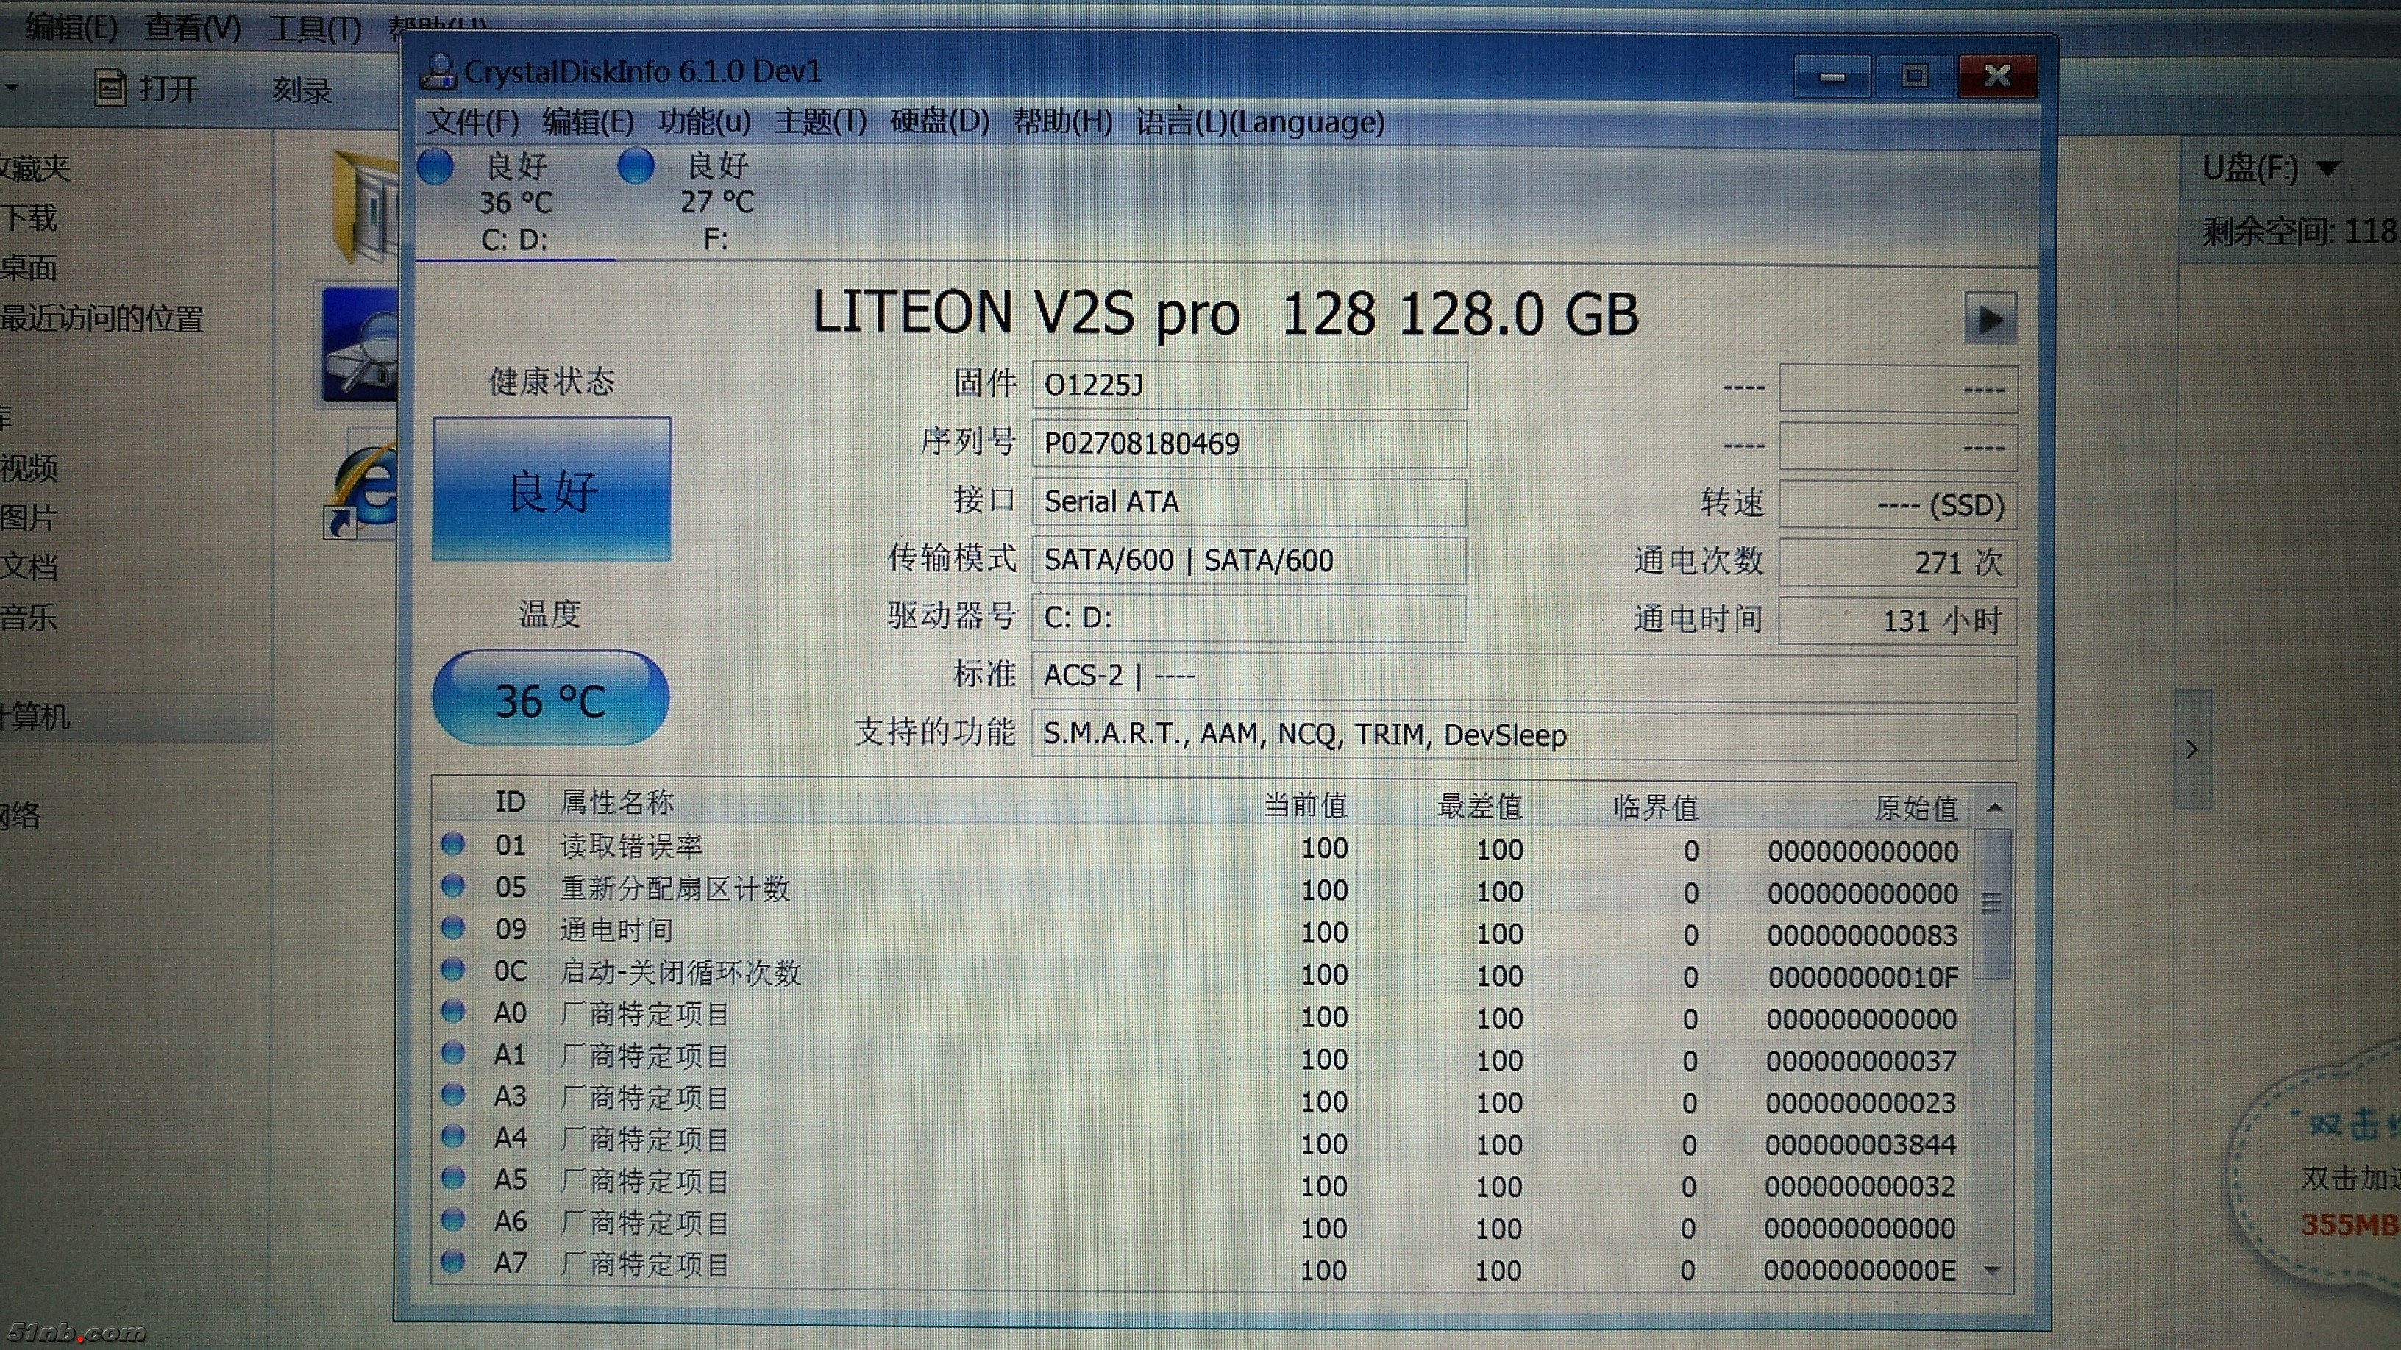This screenshot has width=2401, height=1350.
Task: Open the 语言(L)(Language) menu
Action: [1259, 122]
